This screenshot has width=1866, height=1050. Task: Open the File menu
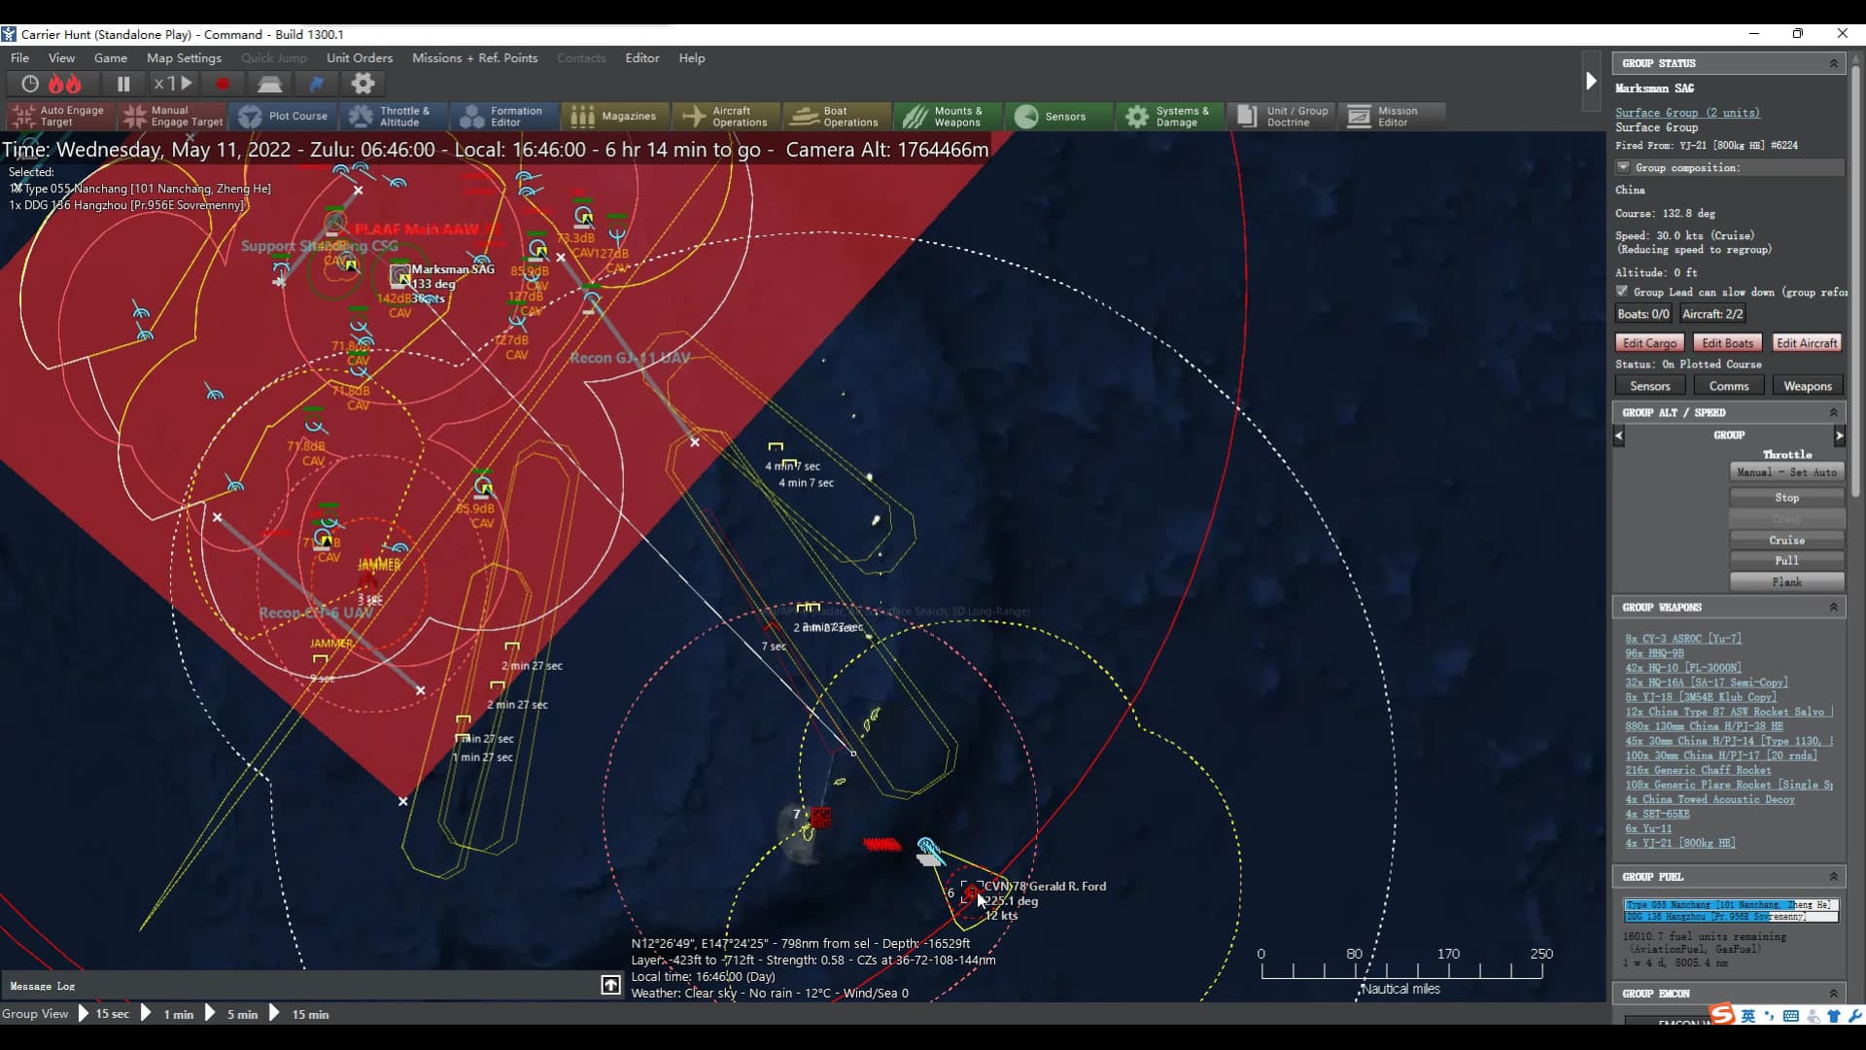tap(19, 58)
